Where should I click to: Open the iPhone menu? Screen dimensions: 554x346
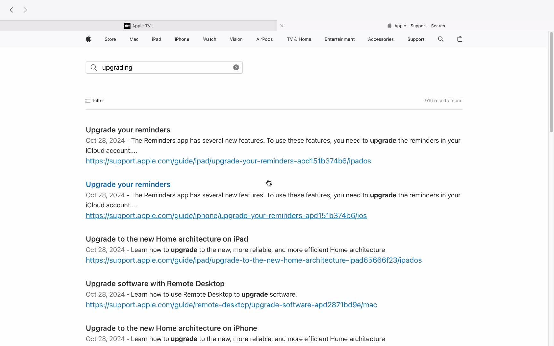click(x=182, y=39)
